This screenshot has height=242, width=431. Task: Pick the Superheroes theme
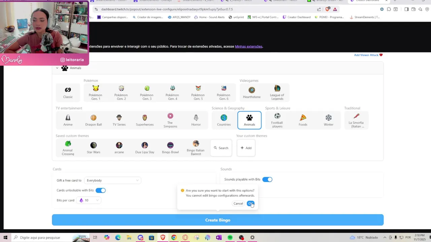[144, 120]
